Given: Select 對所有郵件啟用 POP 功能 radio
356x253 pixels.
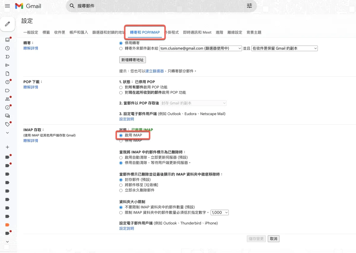Looking at the screenshot, I should [x=121, y=87].
